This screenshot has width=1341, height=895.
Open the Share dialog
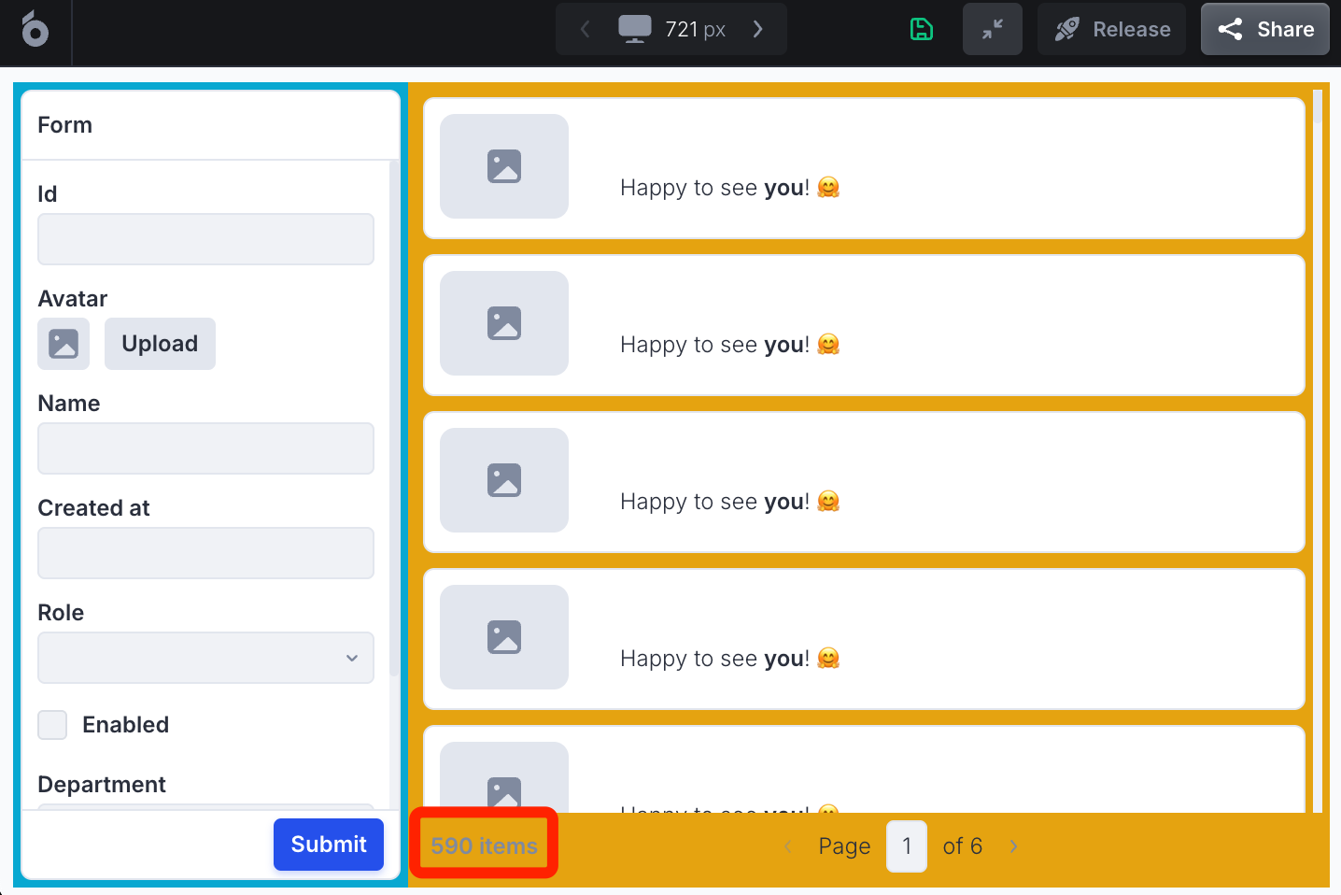tap(1265, 30)
